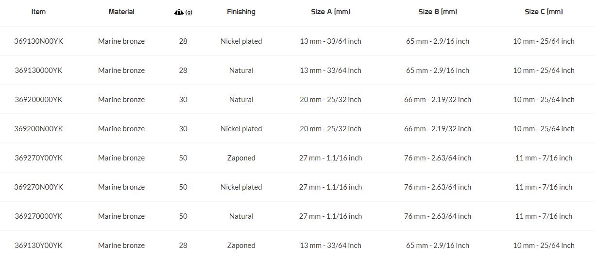Click the Item column header

tap(38, 12)
